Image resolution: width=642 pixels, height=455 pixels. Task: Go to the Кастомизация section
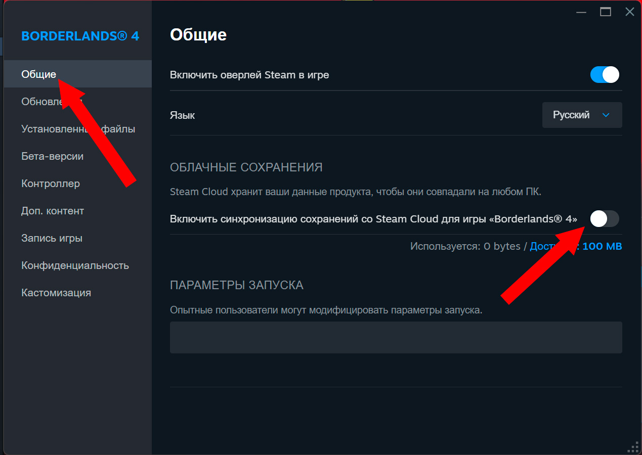pyautogui.click(x=56, y=293)
